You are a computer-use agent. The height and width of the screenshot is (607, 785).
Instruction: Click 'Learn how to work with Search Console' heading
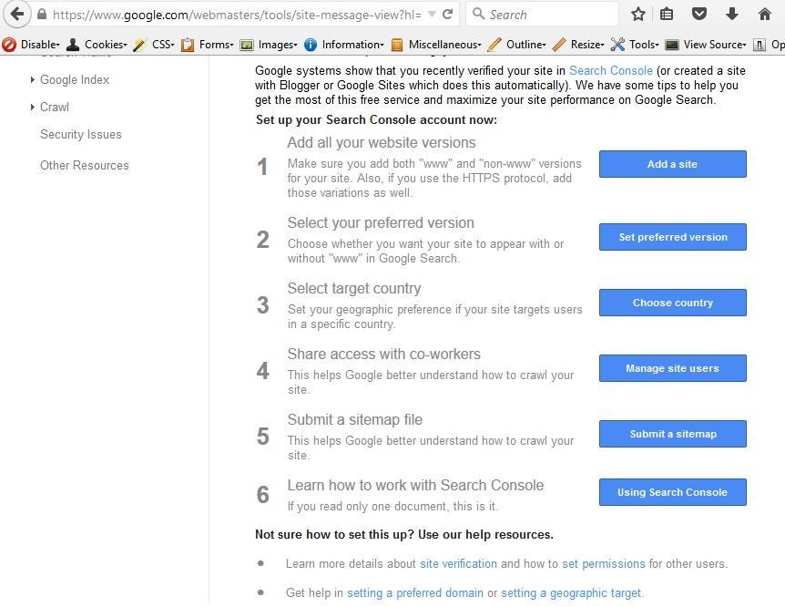coord(415,485)
